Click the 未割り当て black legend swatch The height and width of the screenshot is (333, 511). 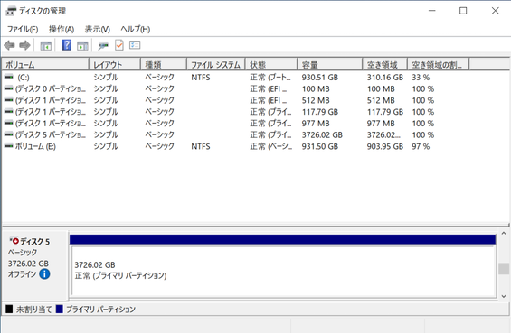(x=9, y=309)
